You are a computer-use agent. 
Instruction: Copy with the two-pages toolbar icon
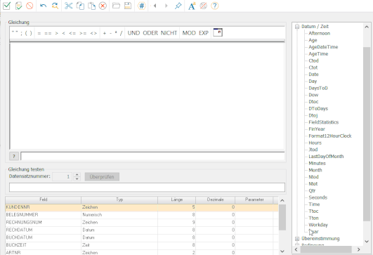click(80, 6)
